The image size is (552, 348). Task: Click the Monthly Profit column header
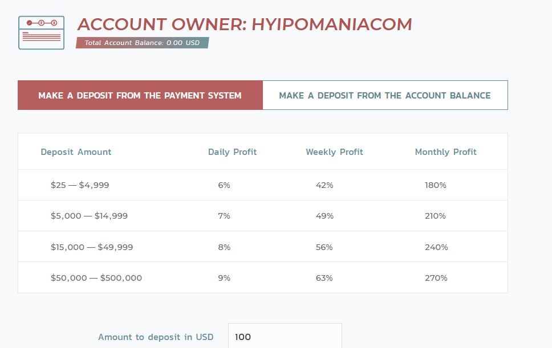click(445, 152)
